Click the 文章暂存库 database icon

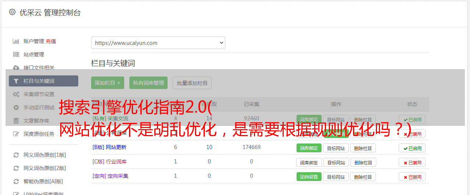[x=16, y=121]
